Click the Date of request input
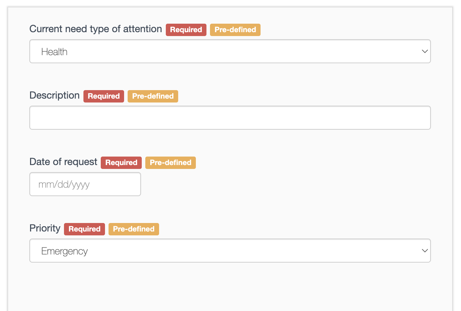Viewport: 461px width, 311px height. [x=85, y=184]
